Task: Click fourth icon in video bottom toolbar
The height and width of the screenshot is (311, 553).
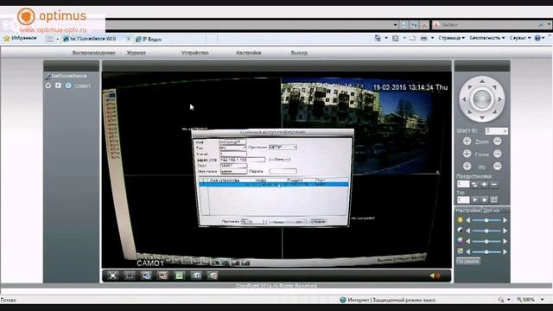Action: (162, 276)
